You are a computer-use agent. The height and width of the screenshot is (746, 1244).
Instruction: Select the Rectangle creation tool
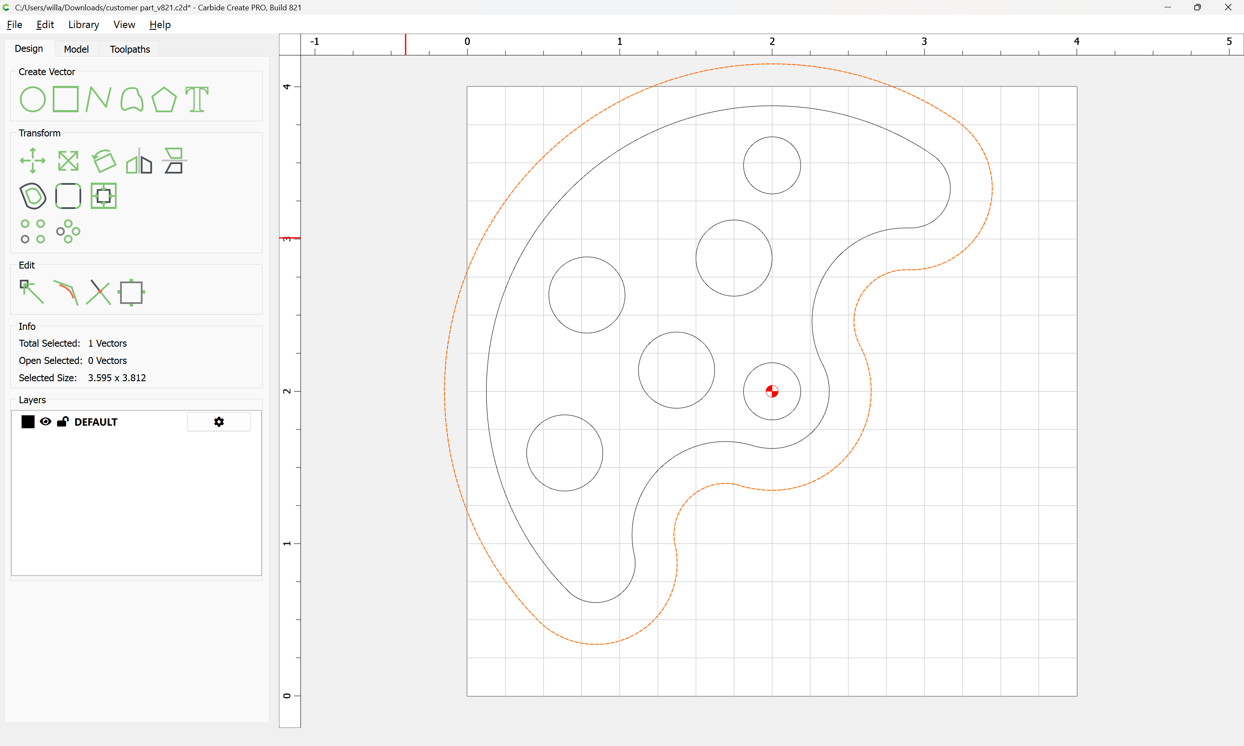pos(66,99)
